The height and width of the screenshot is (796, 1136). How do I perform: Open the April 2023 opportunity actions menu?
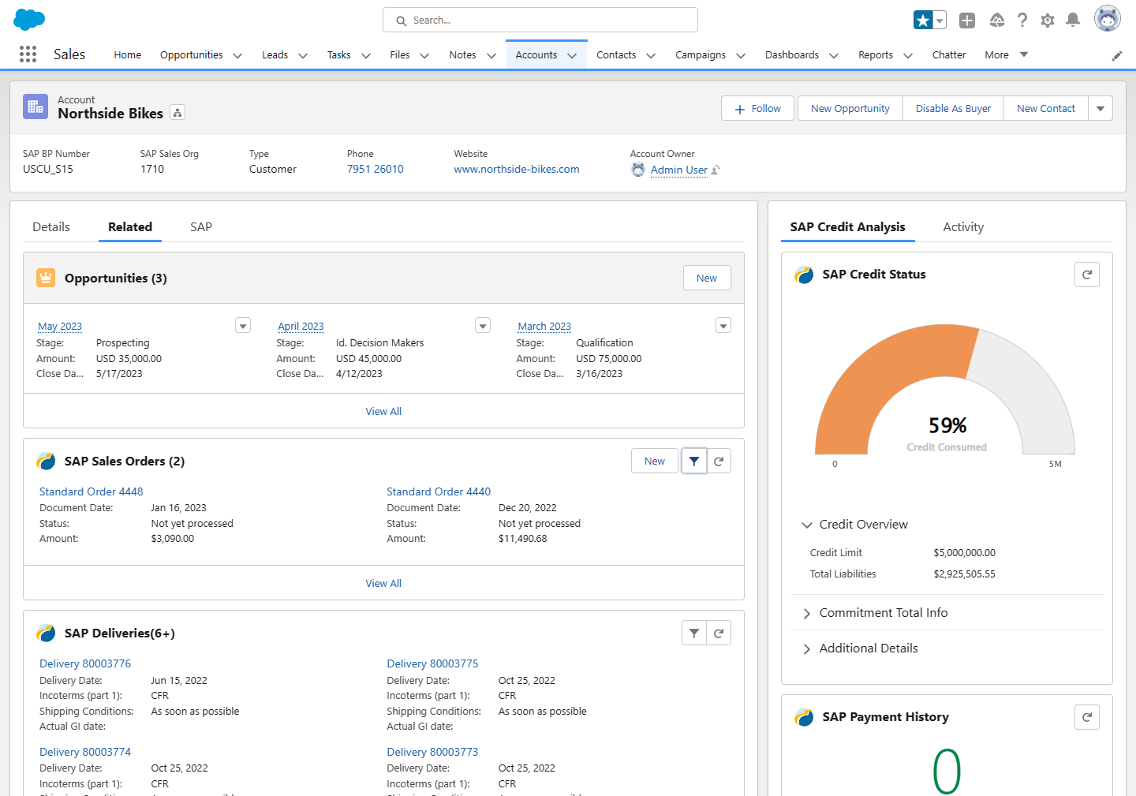(x=483, y=326)
